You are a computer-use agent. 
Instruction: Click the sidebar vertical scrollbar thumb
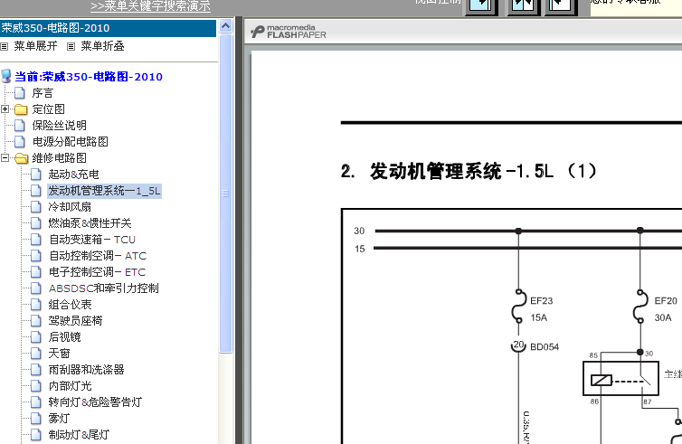click(225, 194)
